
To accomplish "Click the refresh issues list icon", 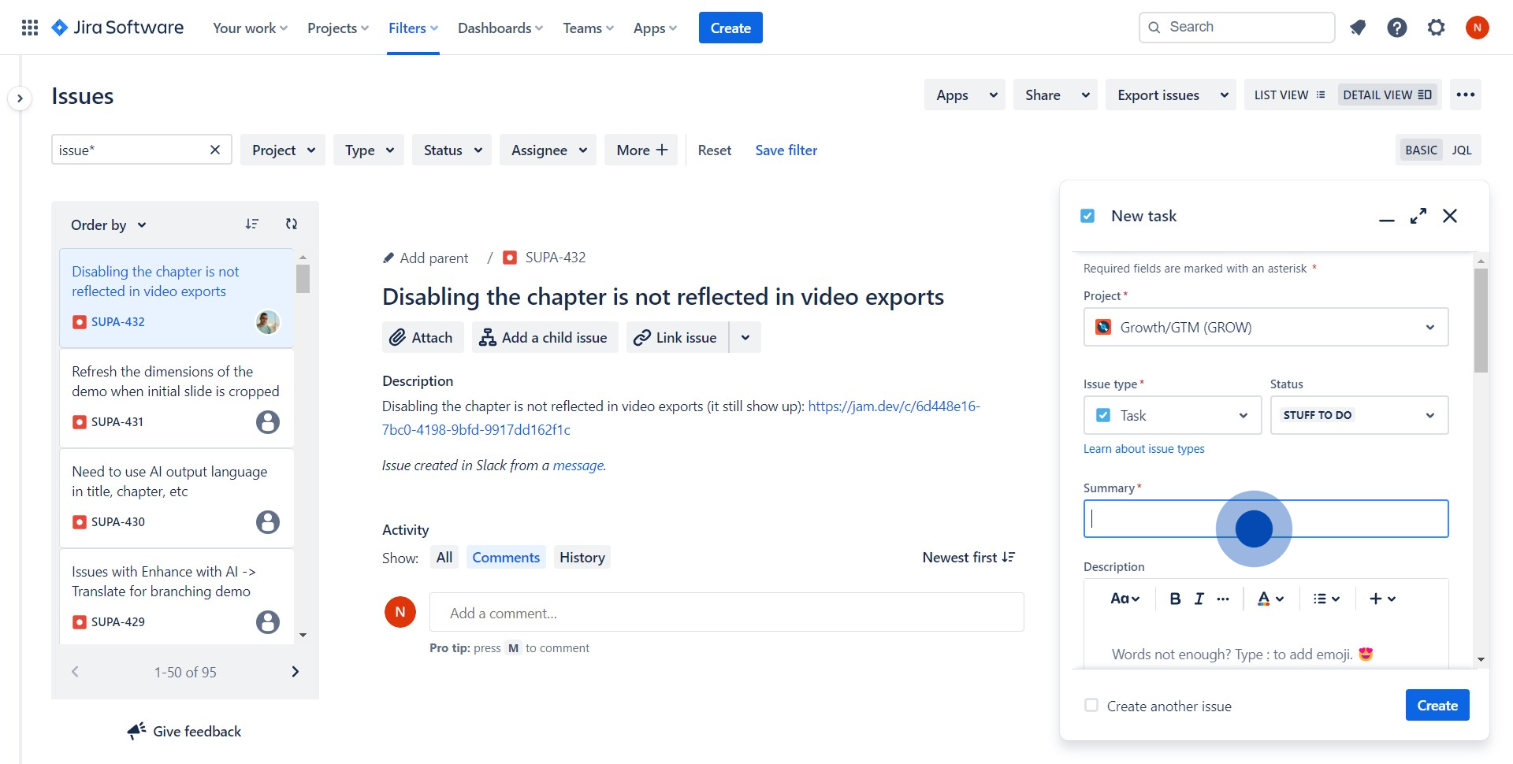I will (x=292, y=224).
